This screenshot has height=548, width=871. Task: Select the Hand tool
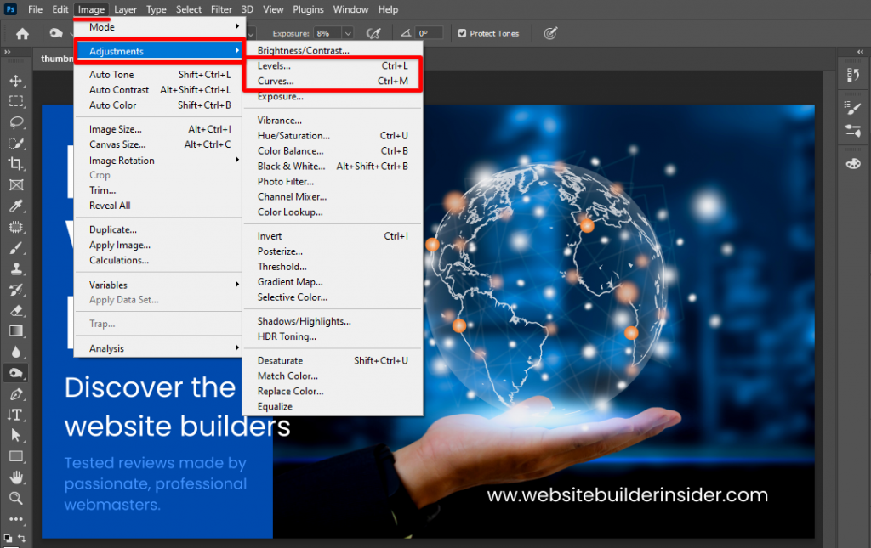tap(15, 477)
